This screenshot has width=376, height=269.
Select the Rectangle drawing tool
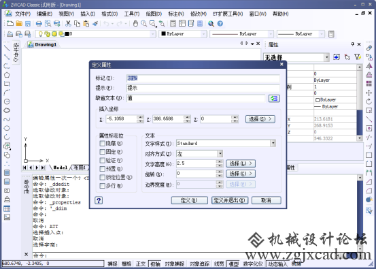pyautogui.click(x=7, y=84)
